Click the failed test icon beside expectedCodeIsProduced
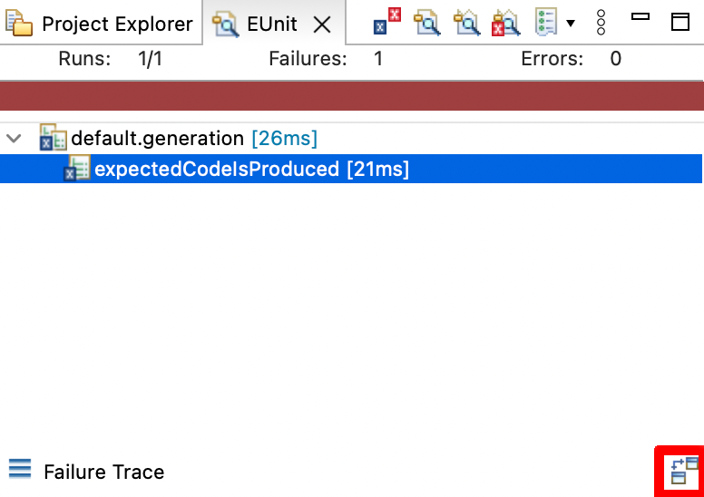The height and width of the screenshot is (497, 704). [77, 169]
